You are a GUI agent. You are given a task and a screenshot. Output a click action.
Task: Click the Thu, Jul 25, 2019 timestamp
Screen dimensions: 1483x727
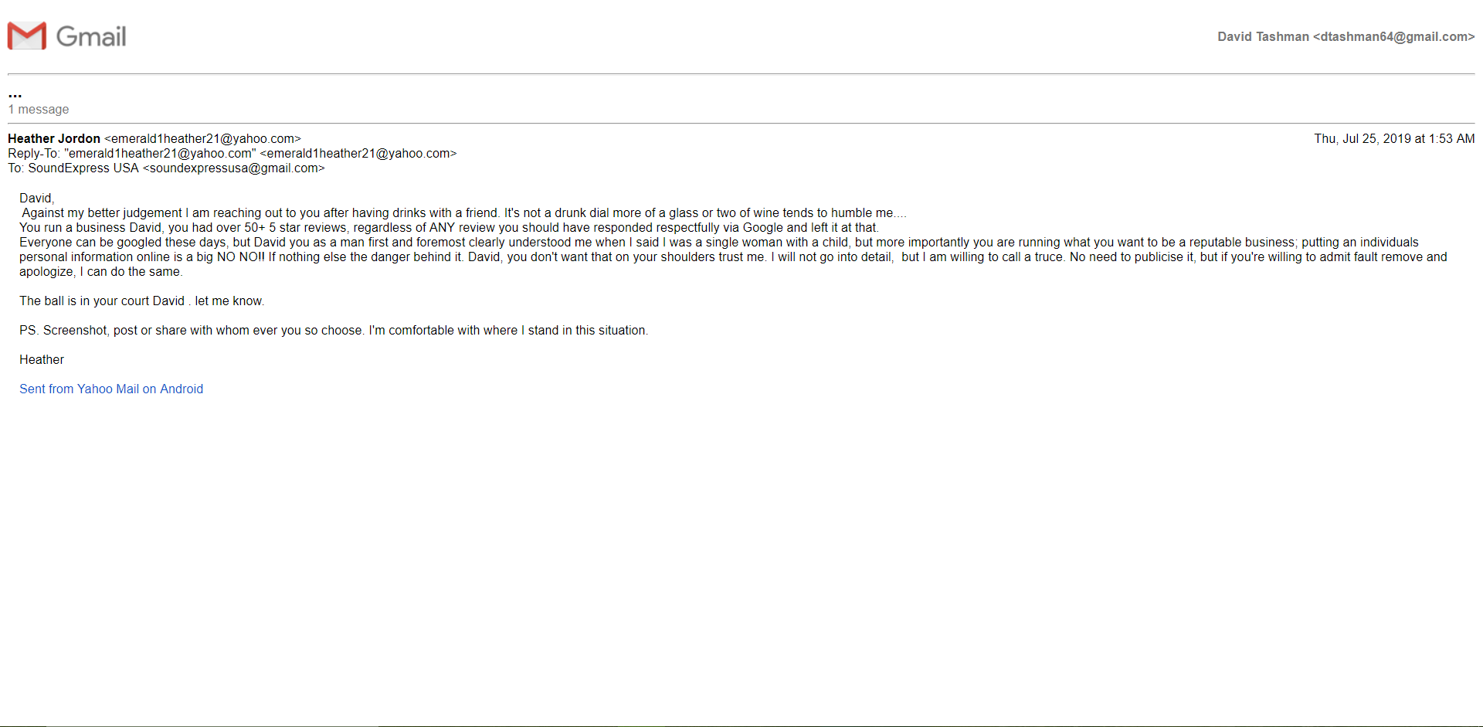click(1395, 138)
